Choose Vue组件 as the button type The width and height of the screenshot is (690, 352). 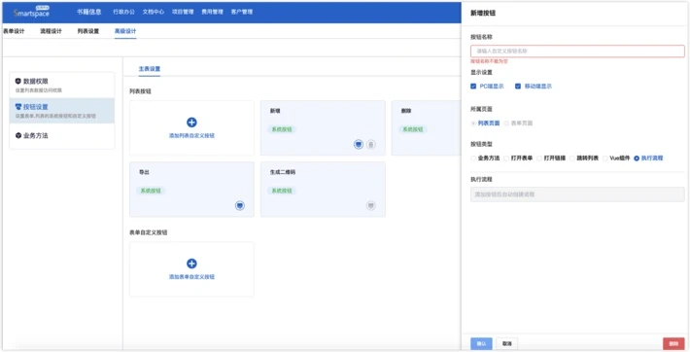pyautogui.click(x=605, y=158)
